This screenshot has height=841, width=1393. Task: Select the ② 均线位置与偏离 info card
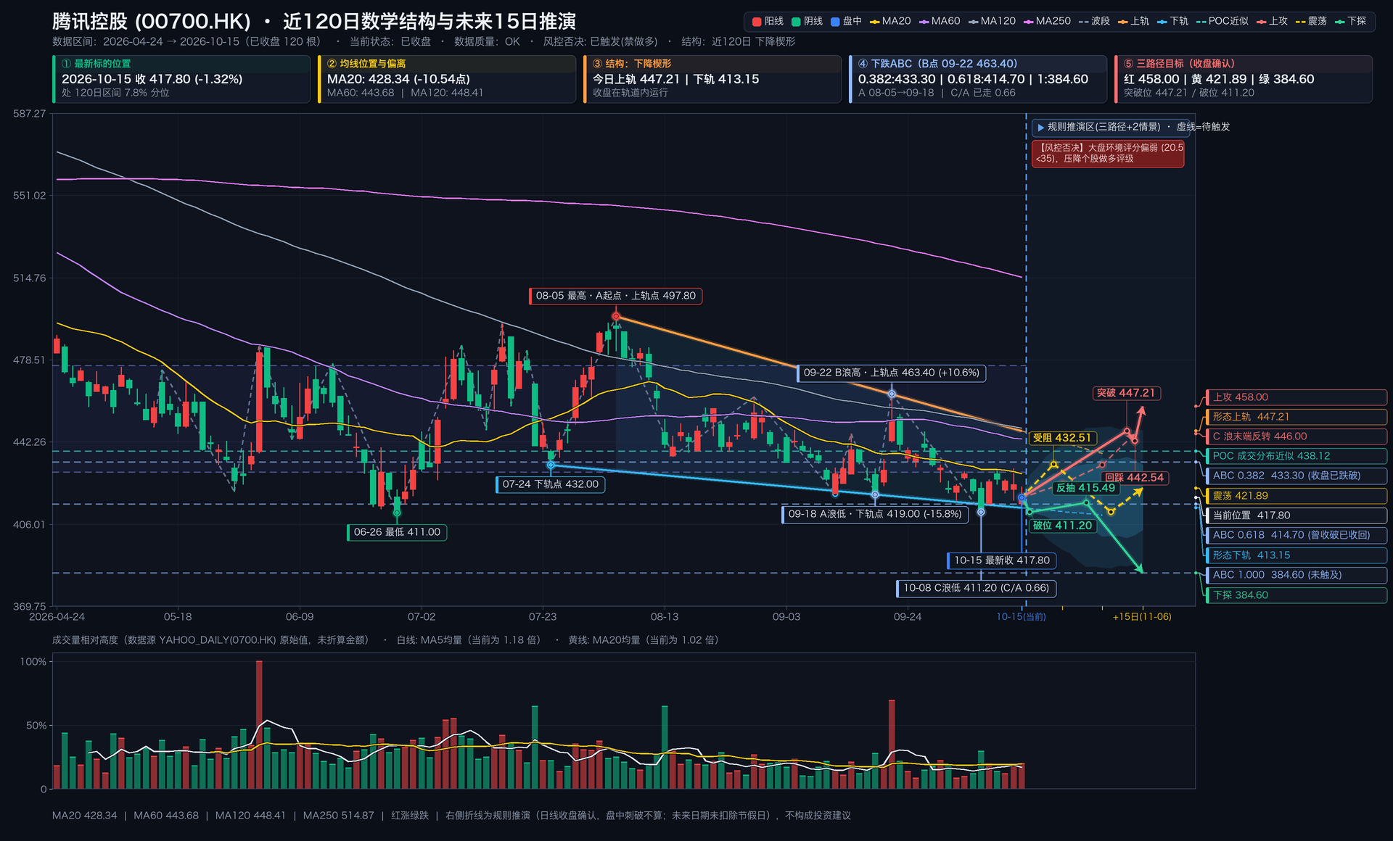tap(447, 79)
